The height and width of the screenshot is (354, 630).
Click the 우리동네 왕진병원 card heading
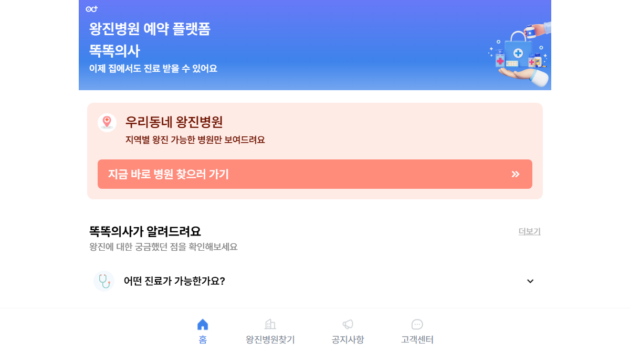point(174,122)
